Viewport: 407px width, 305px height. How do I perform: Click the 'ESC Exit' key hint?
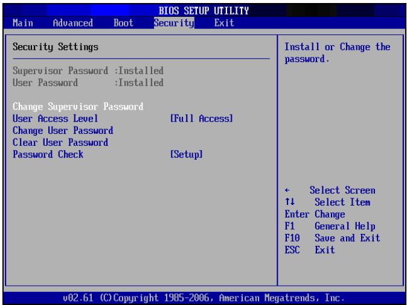(310, 250)
